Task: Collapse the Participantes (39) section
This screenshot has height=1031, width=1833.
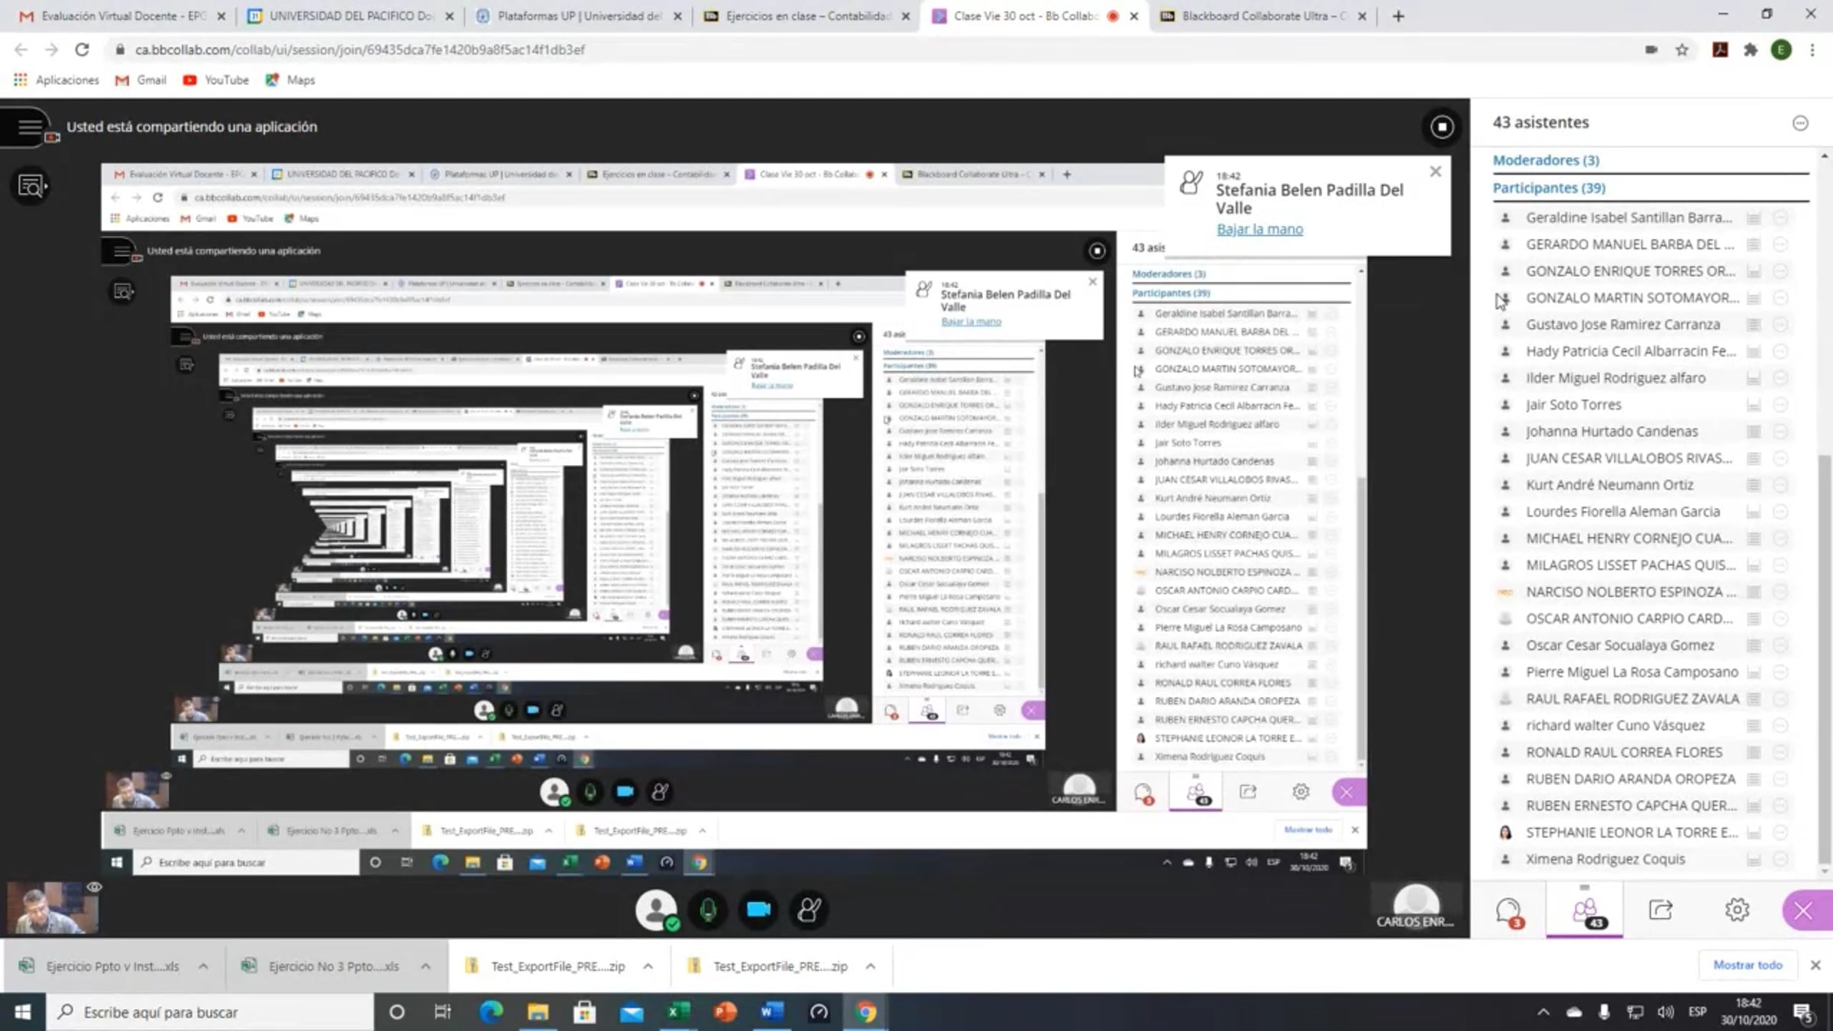Action: click(x=1549, y=188)
